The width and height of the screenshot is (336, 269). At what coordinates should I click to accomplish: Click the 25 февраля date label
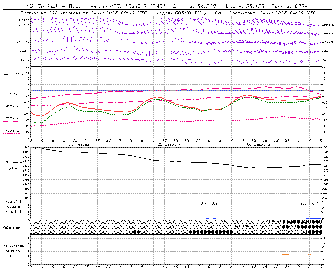click(x=169, y=144)
